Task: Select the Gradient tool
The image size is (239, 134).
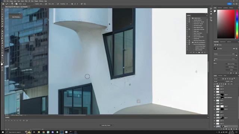Action: [2, 39]
